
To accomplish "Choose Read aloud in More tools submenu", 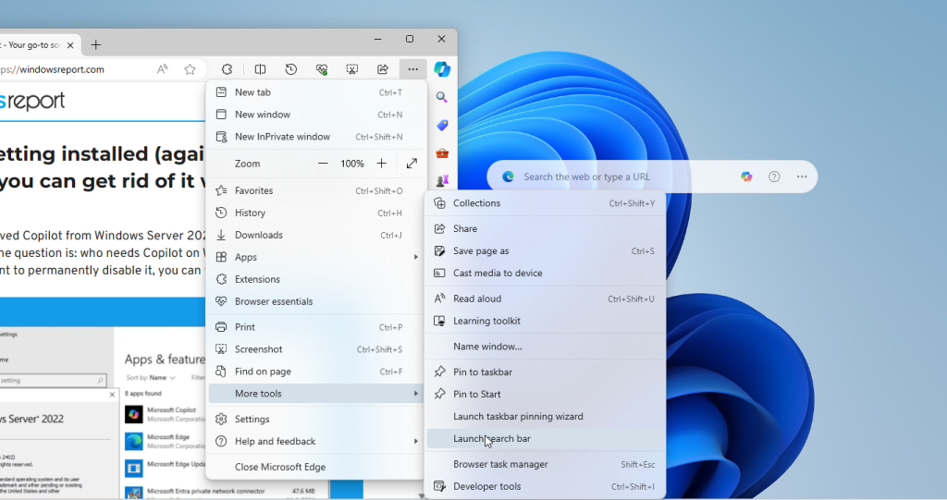I will point(546,299).
